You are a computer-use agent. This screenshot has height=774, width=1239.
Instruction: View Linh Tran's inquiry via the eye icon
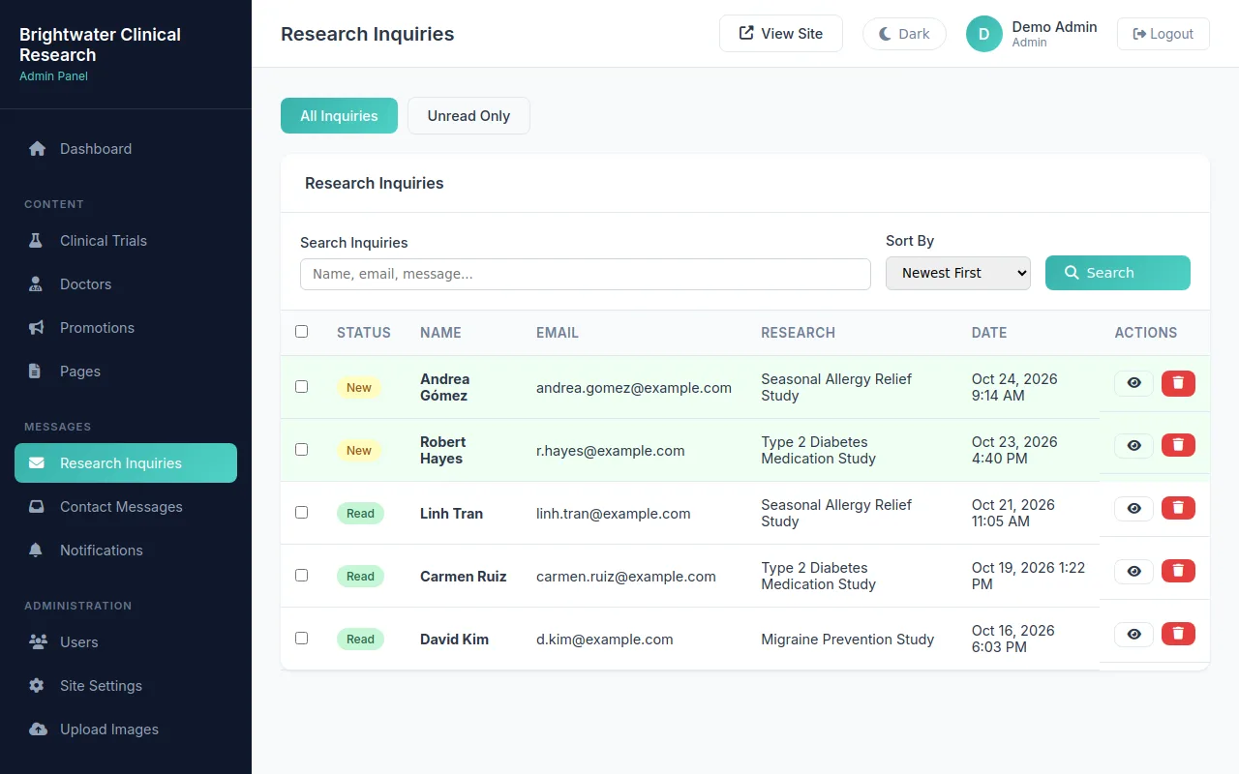(x=1133, y=509)
